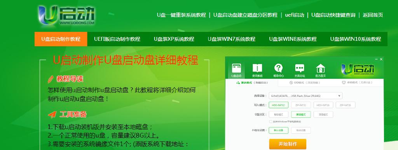This screenshot has width=398, height=150.
Task: Click the U盘分区 label
Action: pos(261,115)
